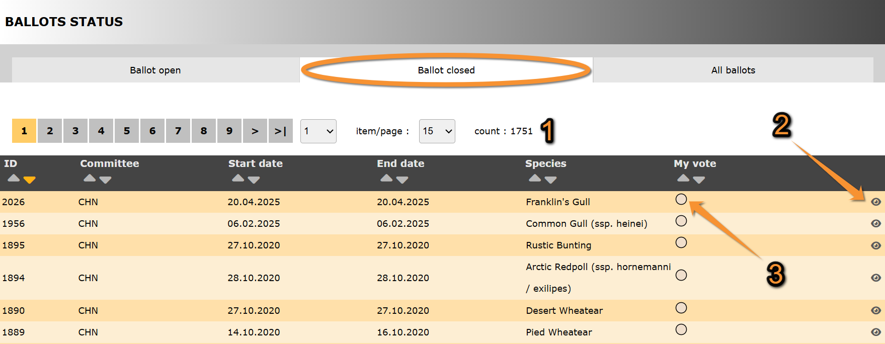885x344 pixels.
Task: Switch to the All ballots tab
Action: (x=733, y=70)
